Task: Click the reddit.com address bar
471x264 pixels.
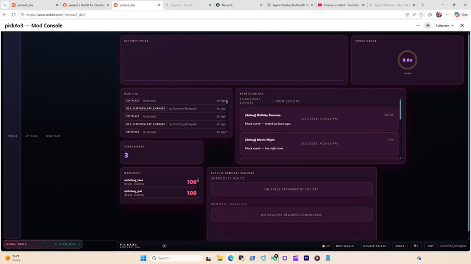Action: click(210, 15)
